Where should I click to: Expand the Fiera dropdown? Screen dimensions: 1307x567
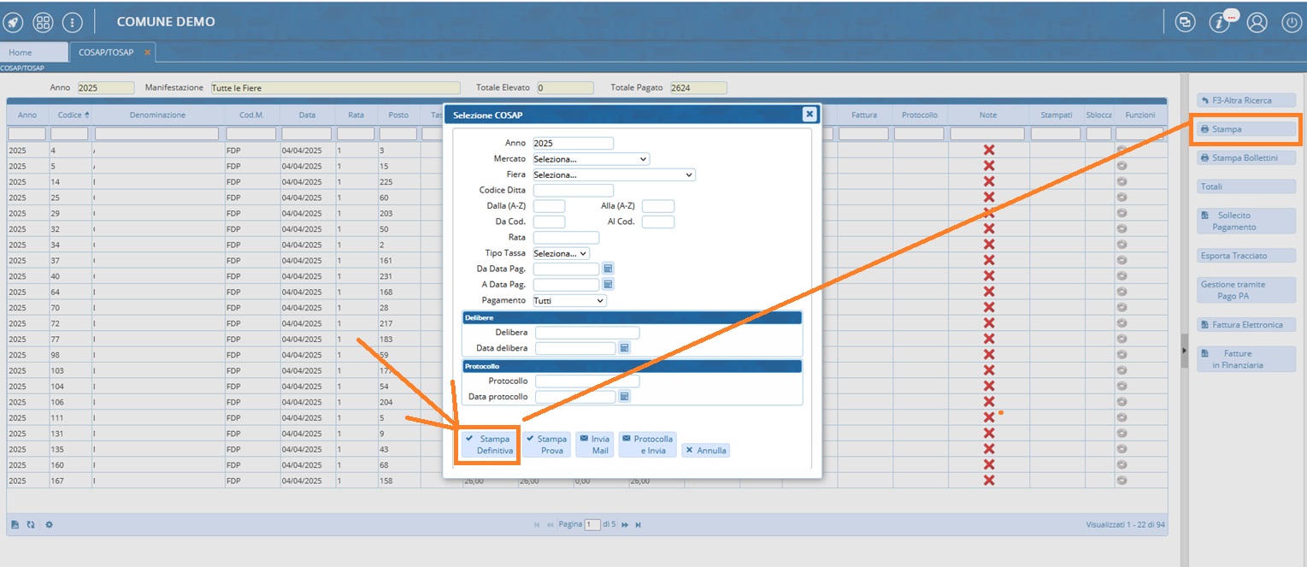[x=613, y=174]
